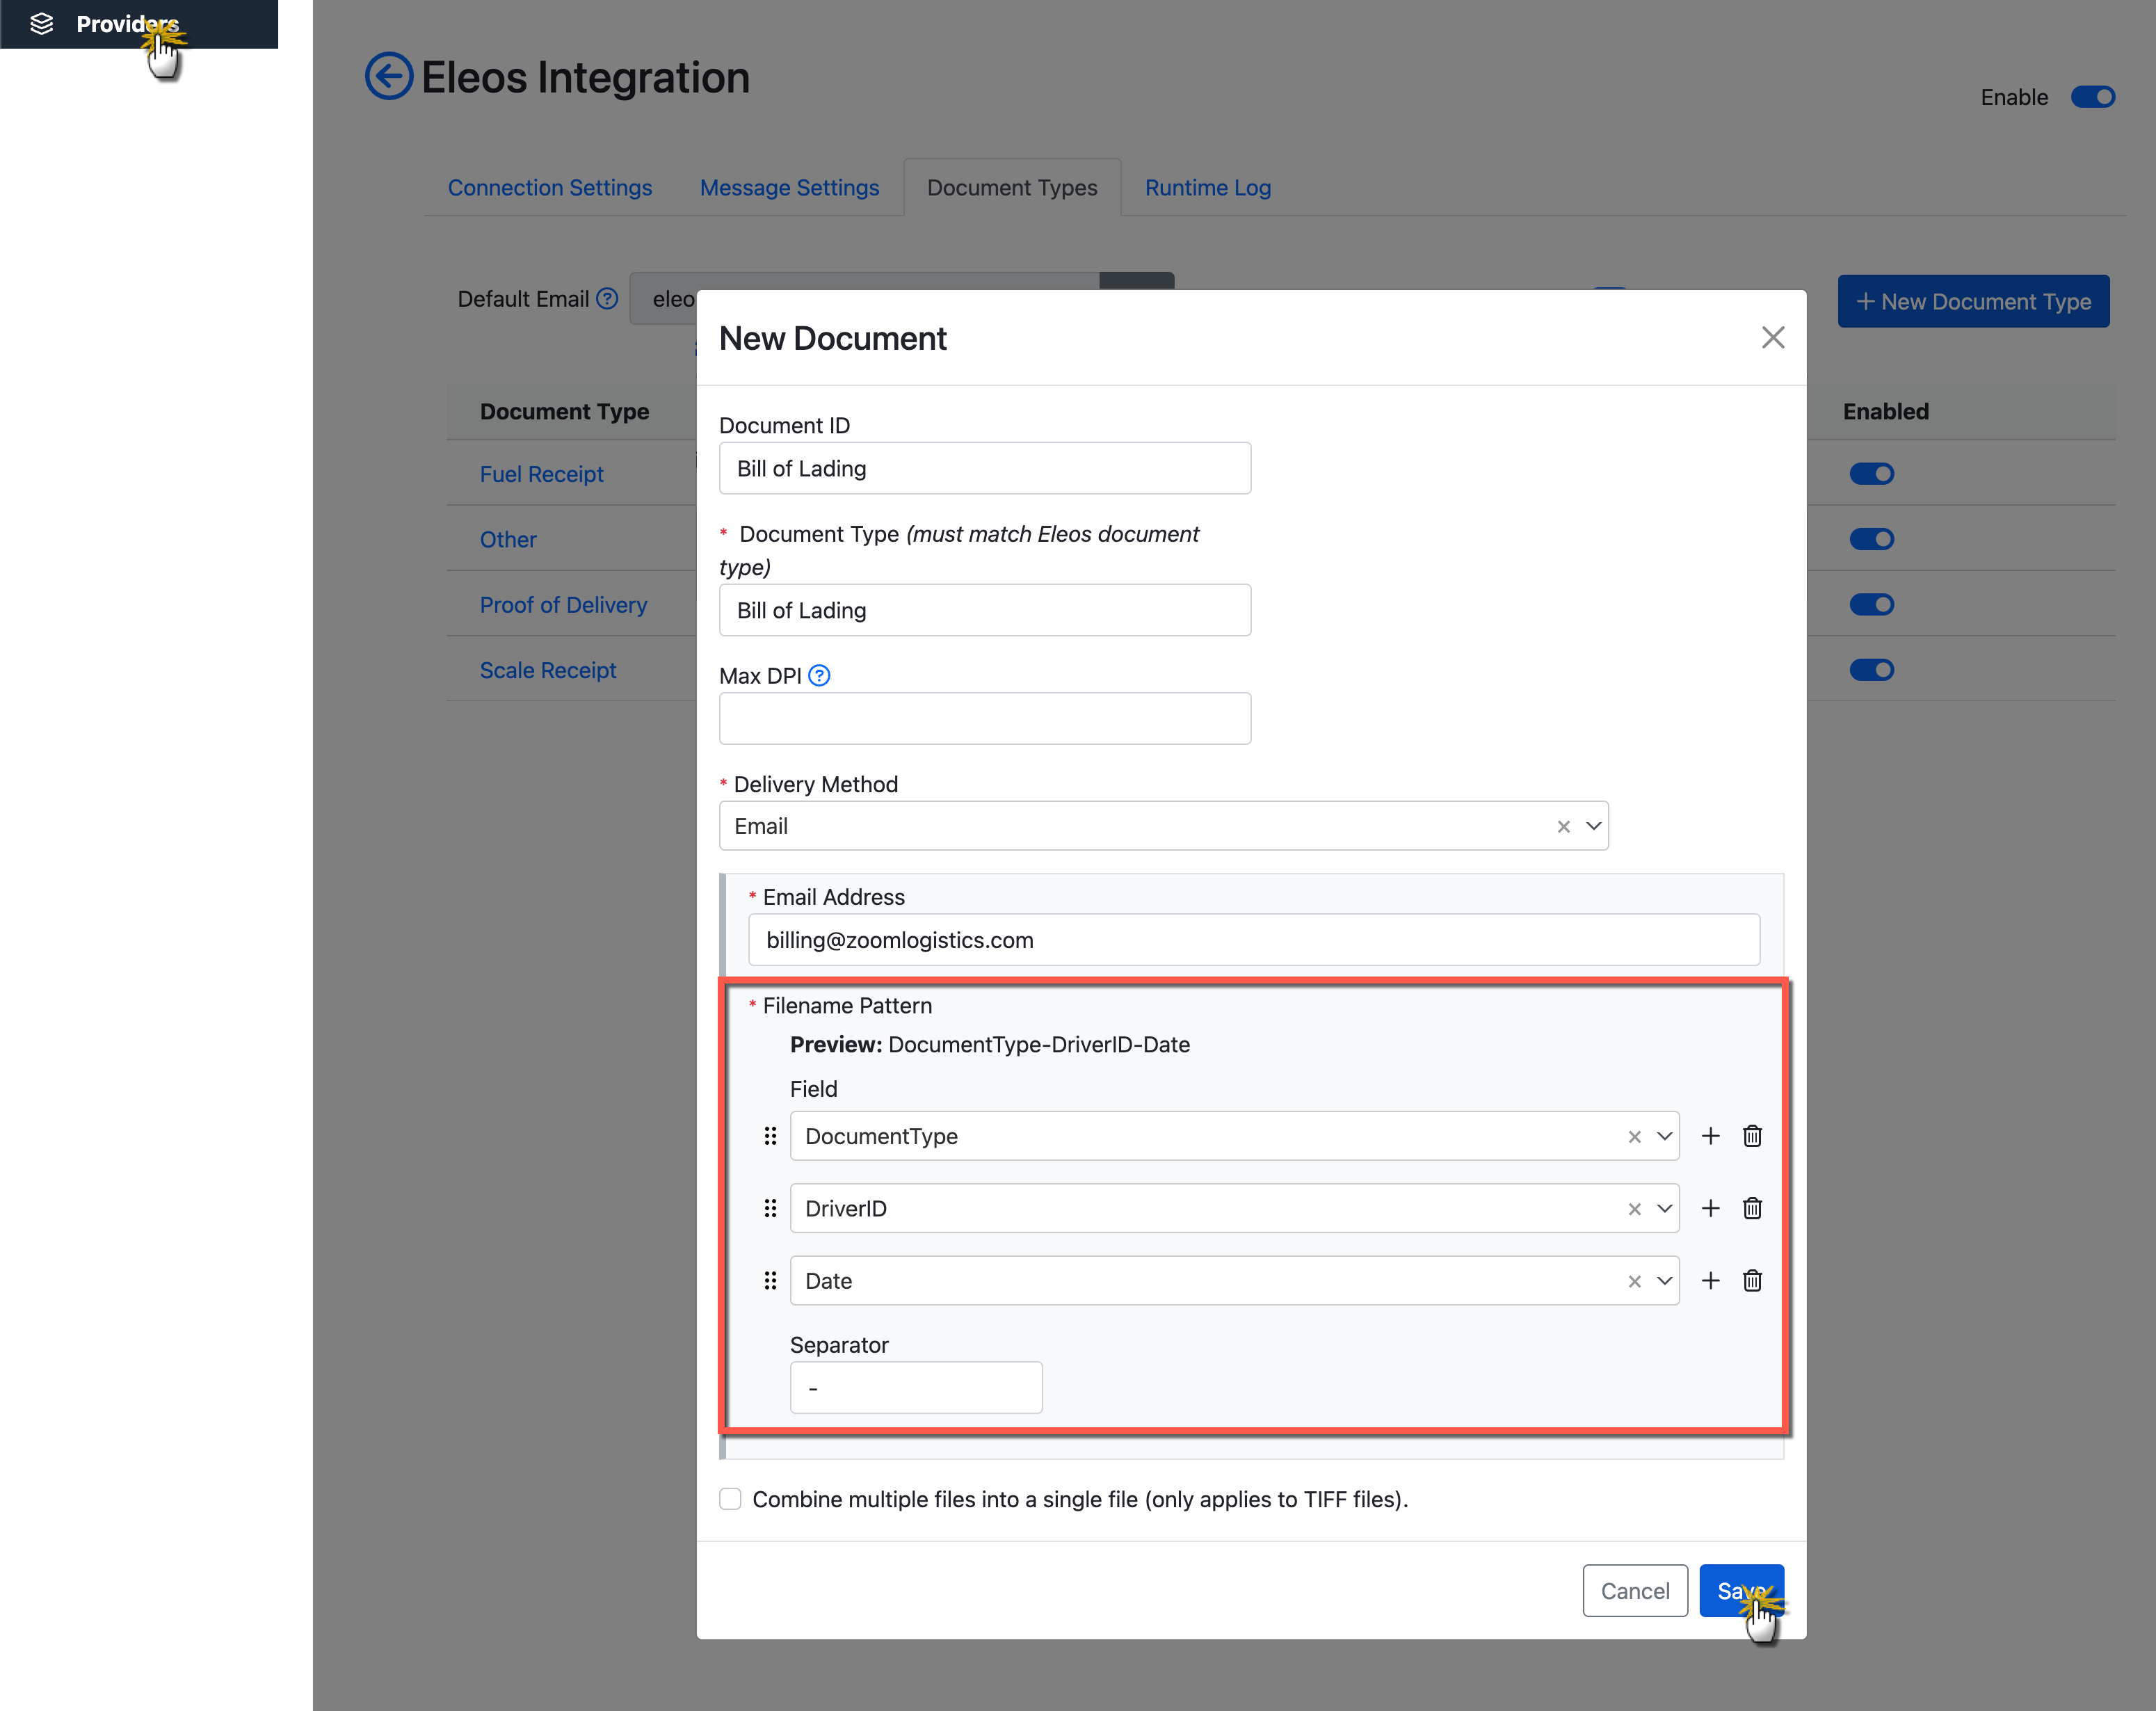The height and width of the screenshot is (1711, 2156).
Task: Add field after the Date row
Action: [1710, 1281]
